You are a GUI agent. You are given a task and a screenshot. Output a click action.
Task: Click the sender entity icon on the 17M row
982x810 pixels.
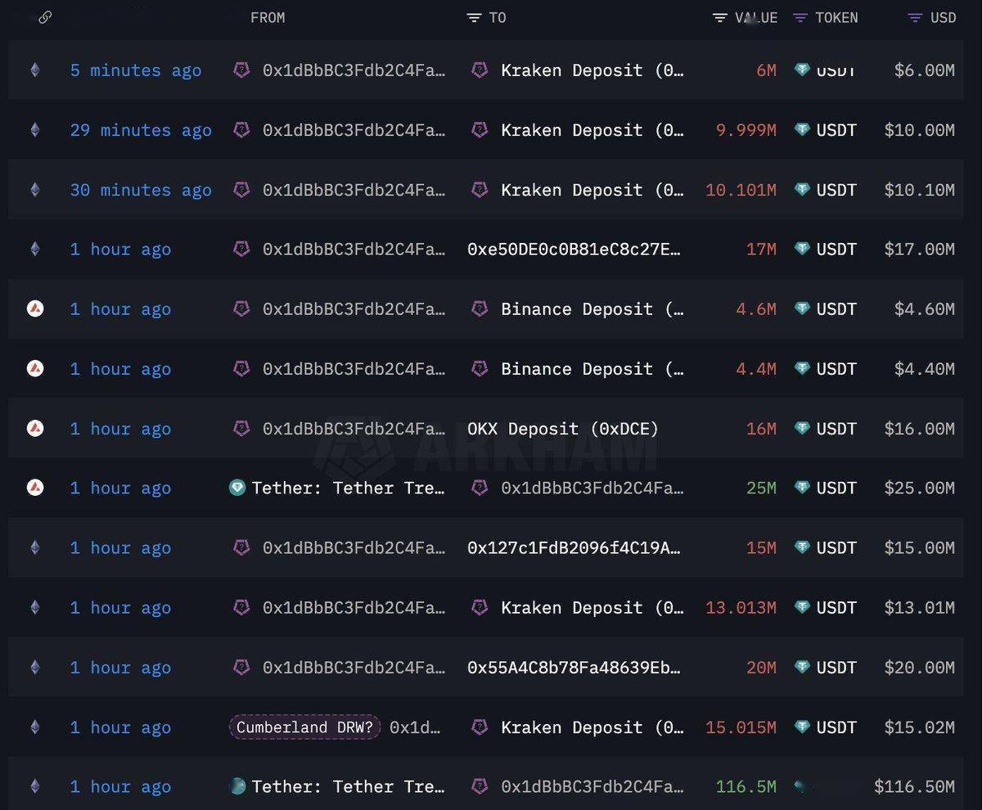pos(241,249)
